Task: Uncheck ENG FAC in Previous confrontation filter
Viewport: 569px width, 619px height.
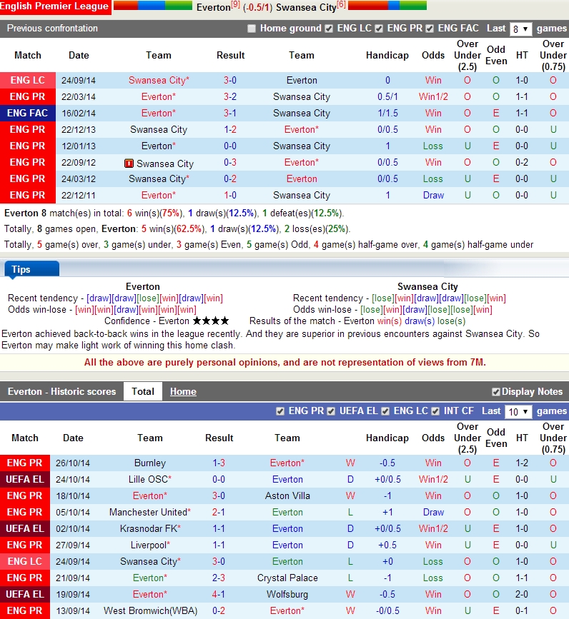Action: pos(430,29)
